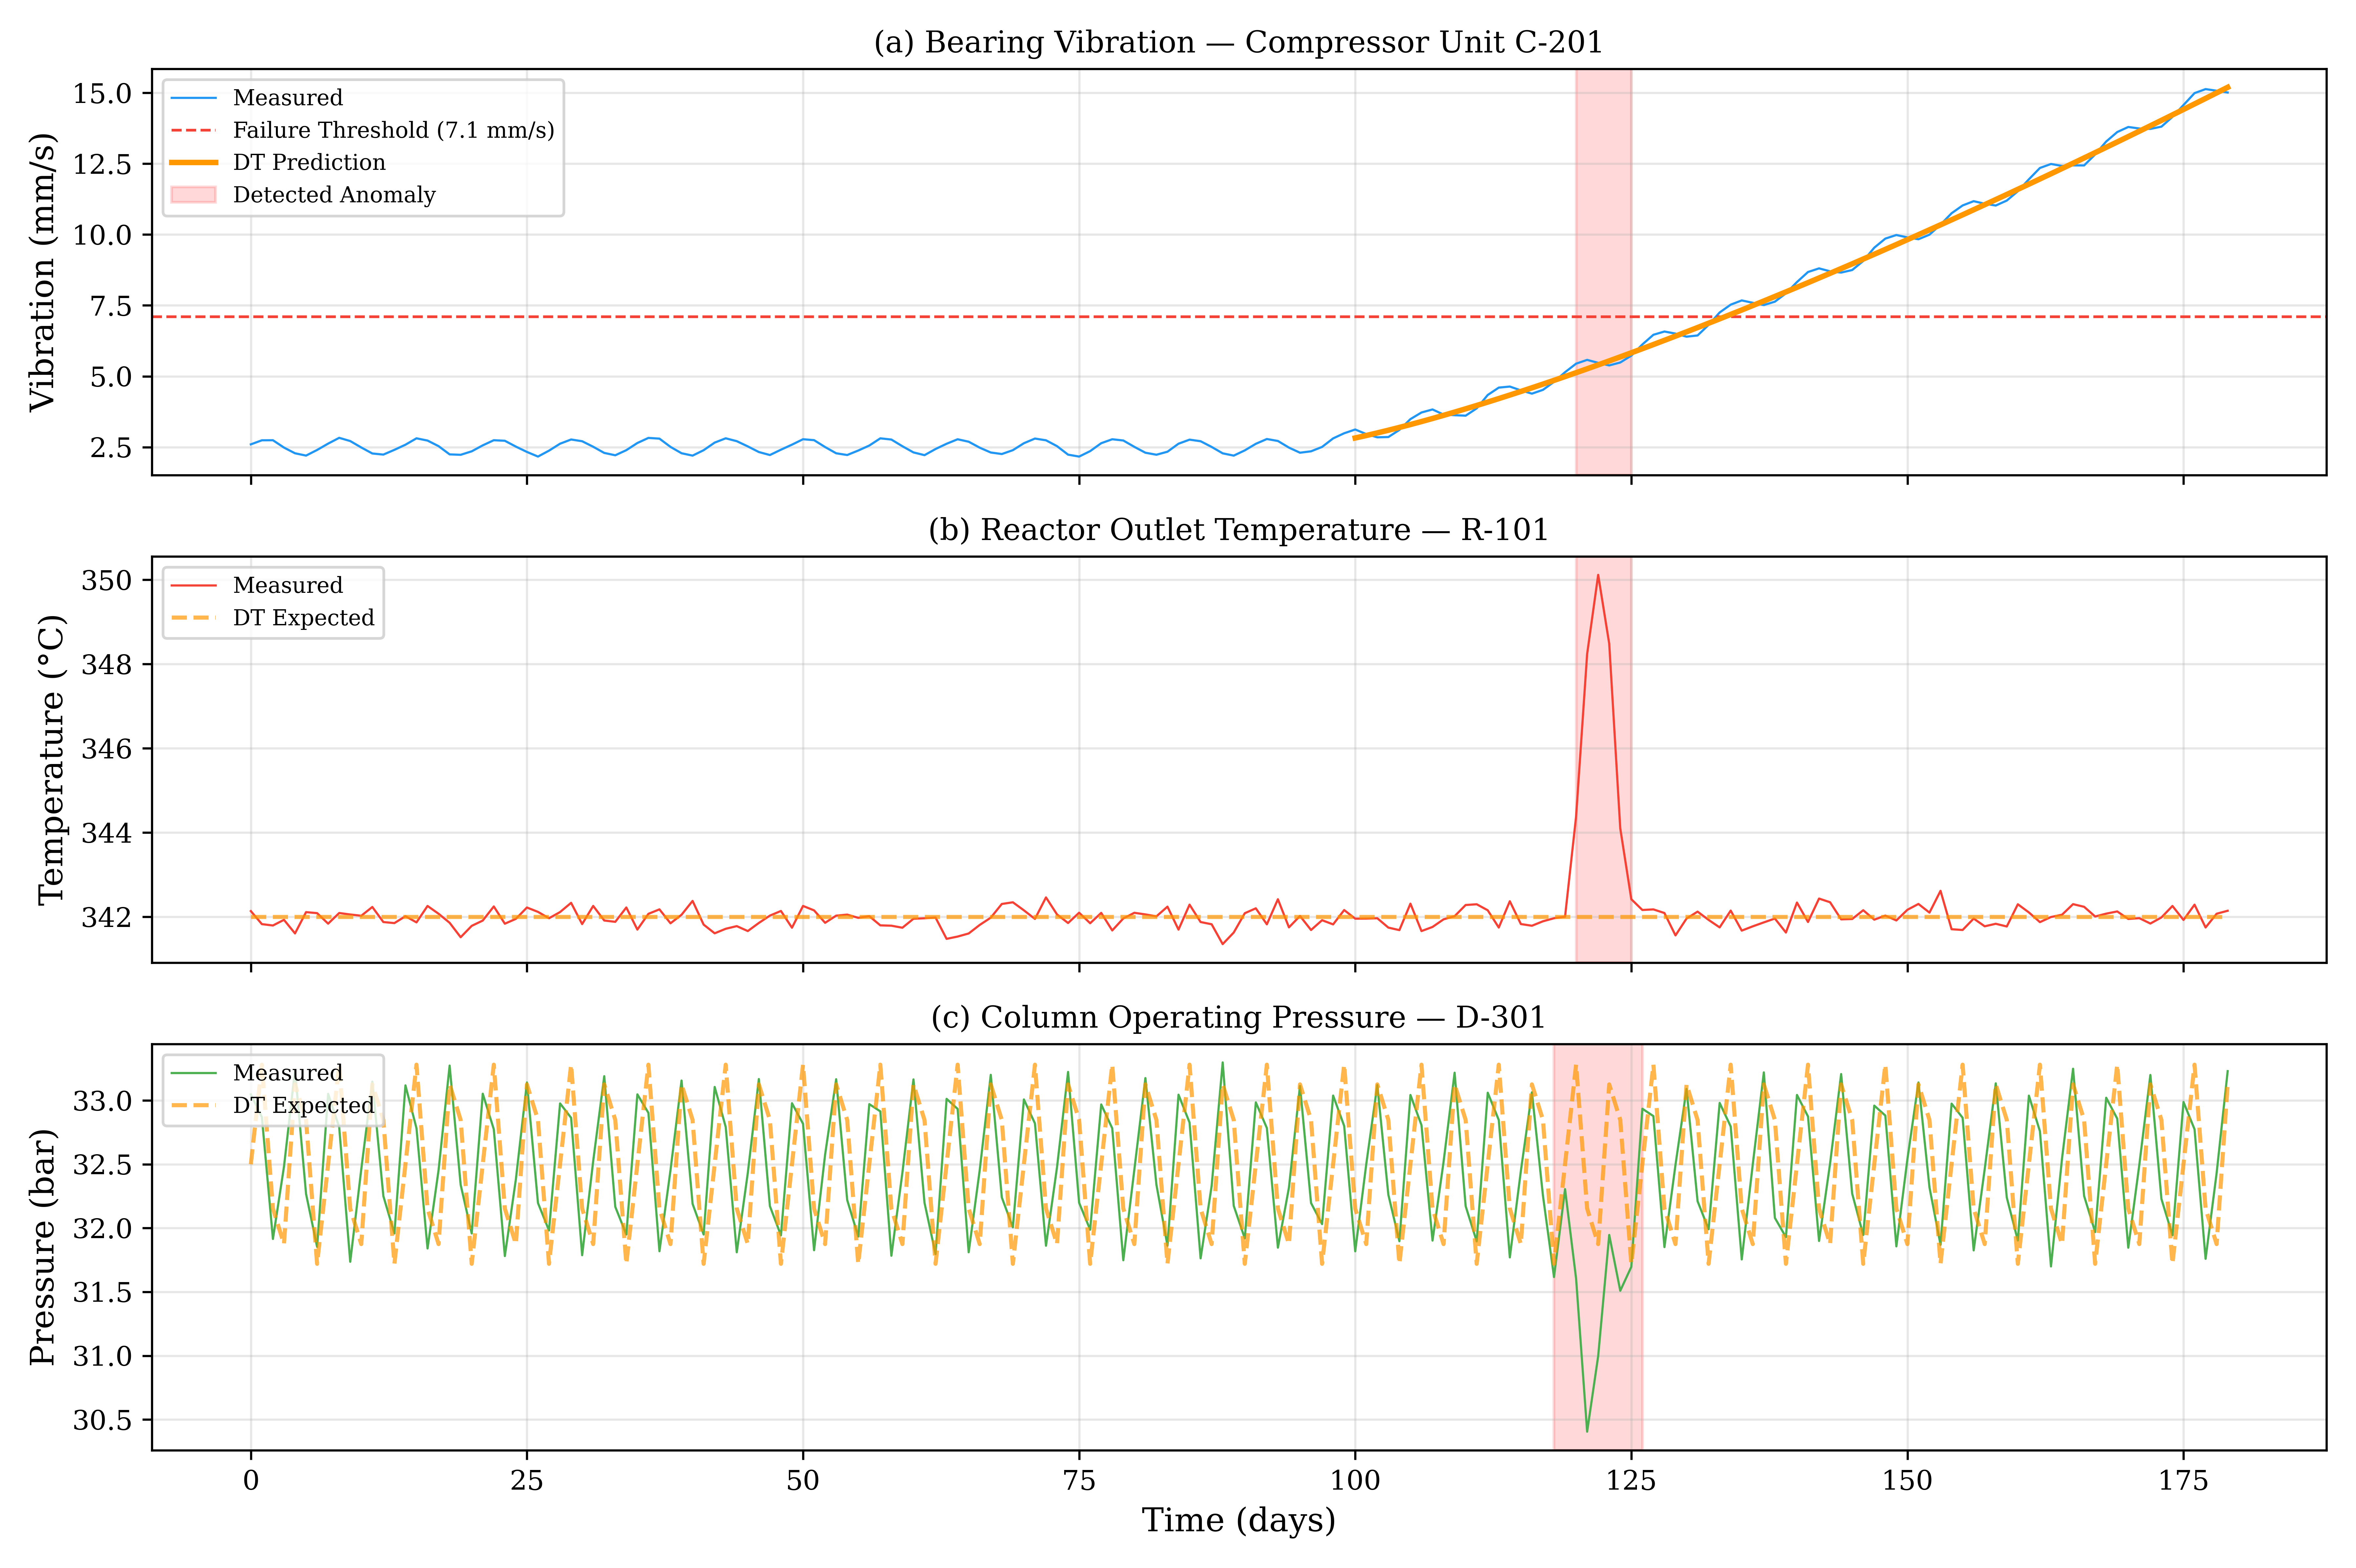Click the blue Measured legend line in vibration chart
The height and width of the screenshot is (1568, 2356).
click(x=194, y=98)
